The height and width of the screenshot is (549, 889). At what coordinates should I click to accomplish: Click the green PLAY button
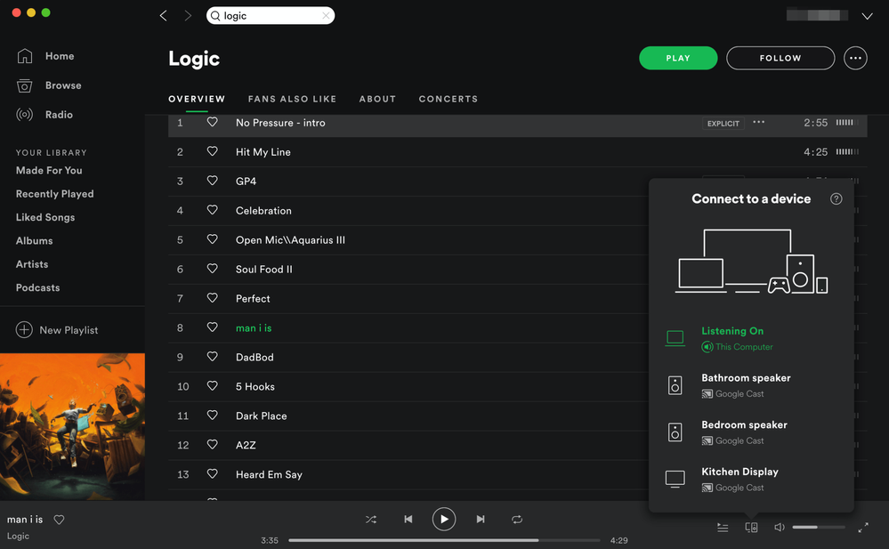pos(678,58)
